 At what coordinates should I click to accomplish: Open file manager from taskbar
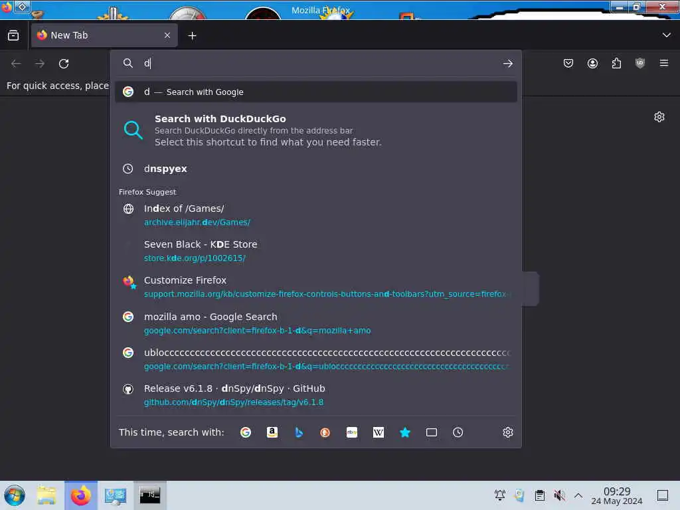(47, 495)
